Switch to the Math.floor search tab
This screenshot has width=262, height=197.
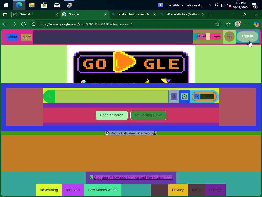click(x=183, y=14)
